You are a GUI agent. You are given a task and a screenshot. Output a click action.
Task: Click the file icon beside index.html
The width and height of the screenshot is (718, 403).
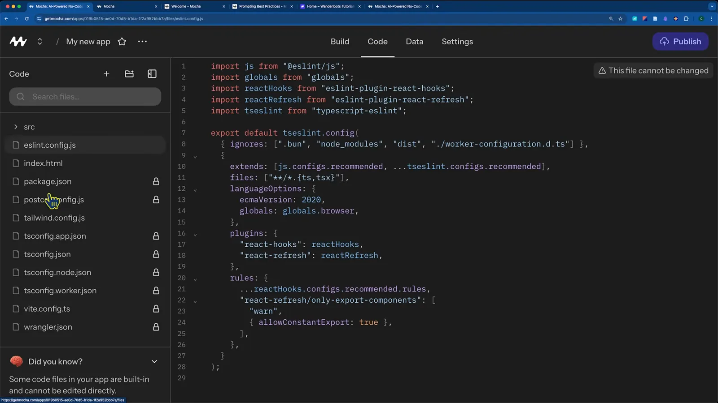point(16,163)
